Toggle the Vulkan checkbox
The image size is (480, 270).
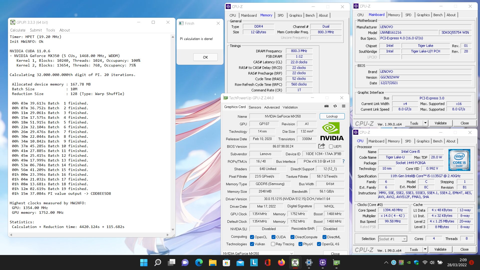click(x=252, y=244)
